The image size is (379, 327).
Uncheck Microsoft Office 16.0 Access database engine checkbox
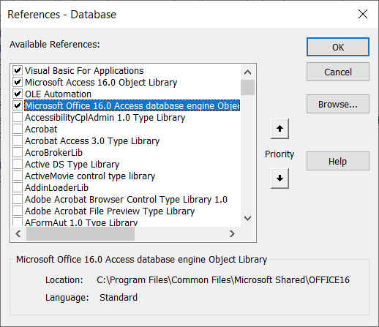[x=18, y=106]
